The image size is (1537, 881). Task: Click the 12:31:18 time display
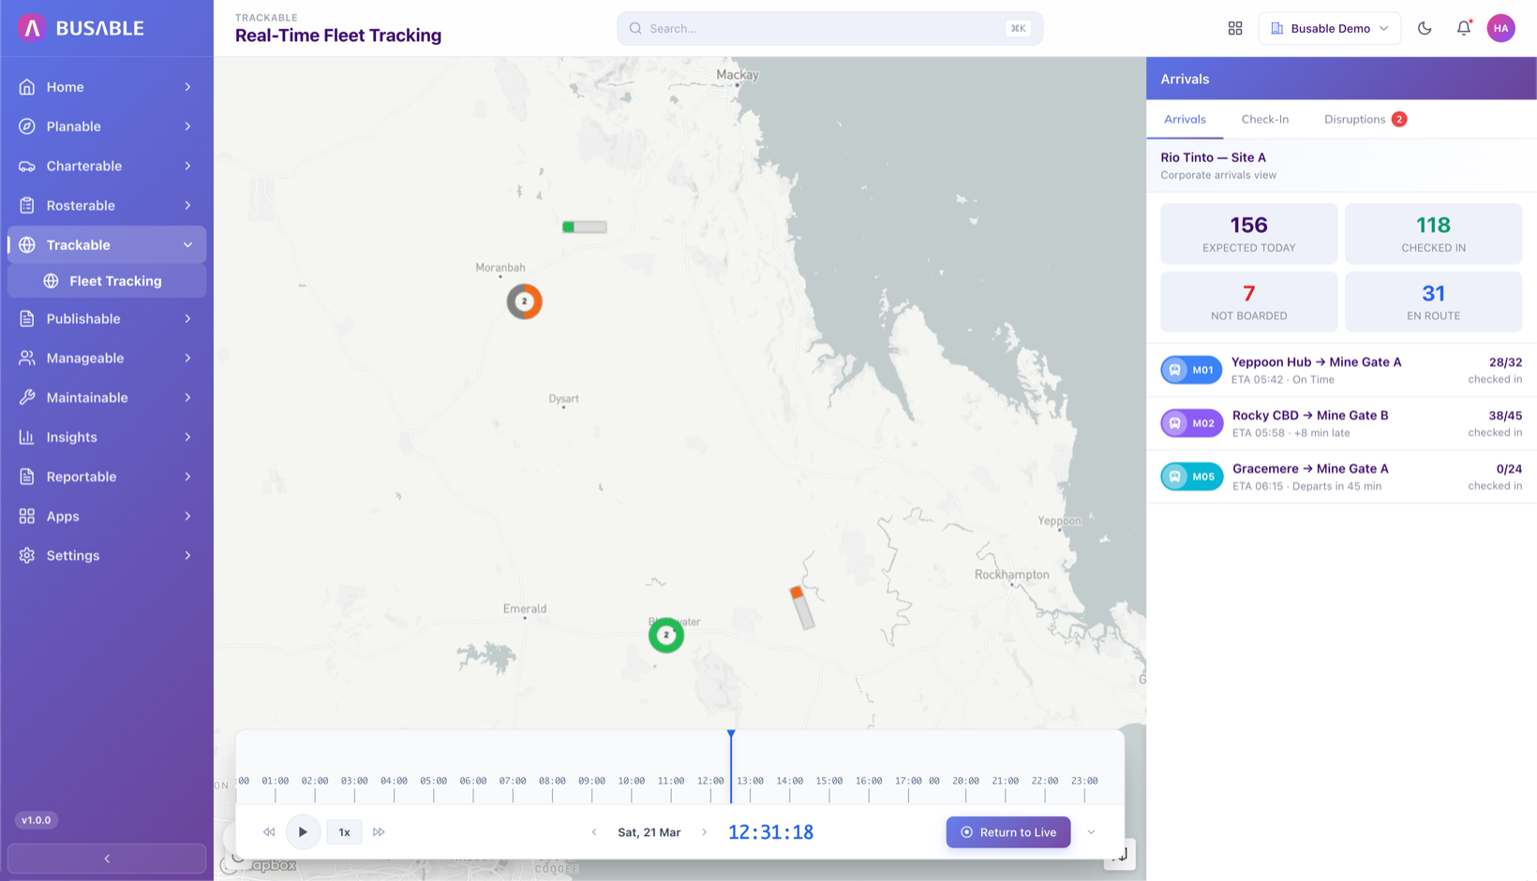click(770, 832)
